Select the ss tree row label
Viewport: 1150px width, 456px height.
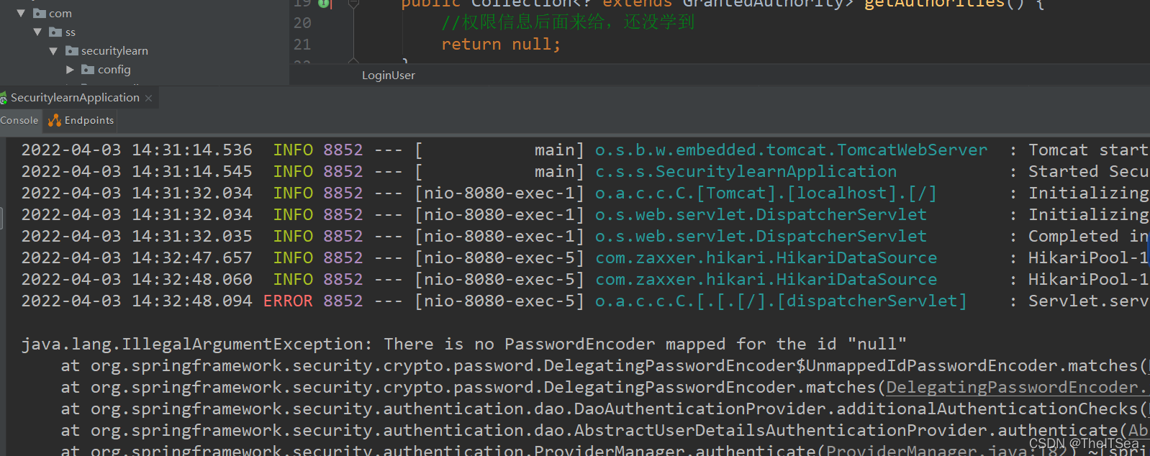[x=71, y=32]
